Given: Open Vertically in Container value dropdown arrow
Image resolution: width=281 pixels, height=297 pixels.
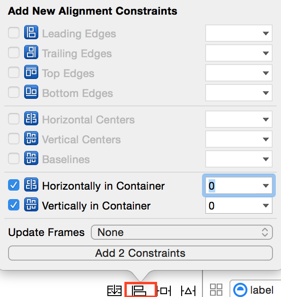Looking at the screenshot, I should 266,206.
